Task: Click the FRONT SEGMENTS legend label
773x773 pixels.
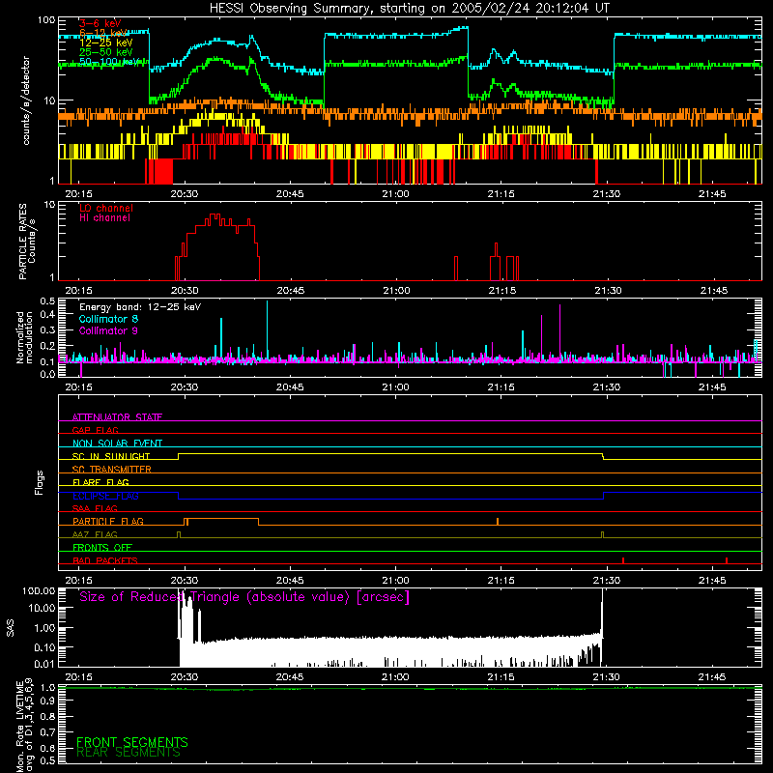Action: tap(132, 742)
